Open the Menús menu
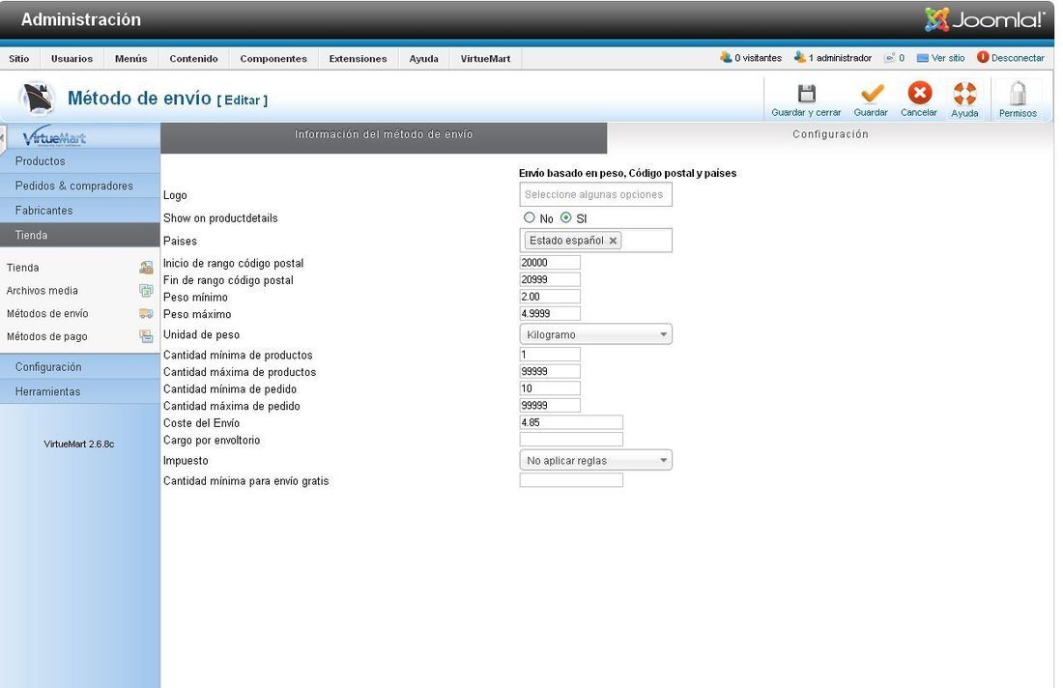This screenshot has width=1063, height=688. [130, 58]
